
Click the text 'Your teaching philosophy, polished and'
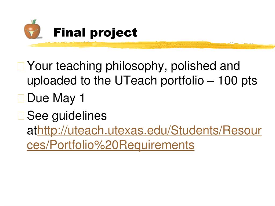point(133,66)
